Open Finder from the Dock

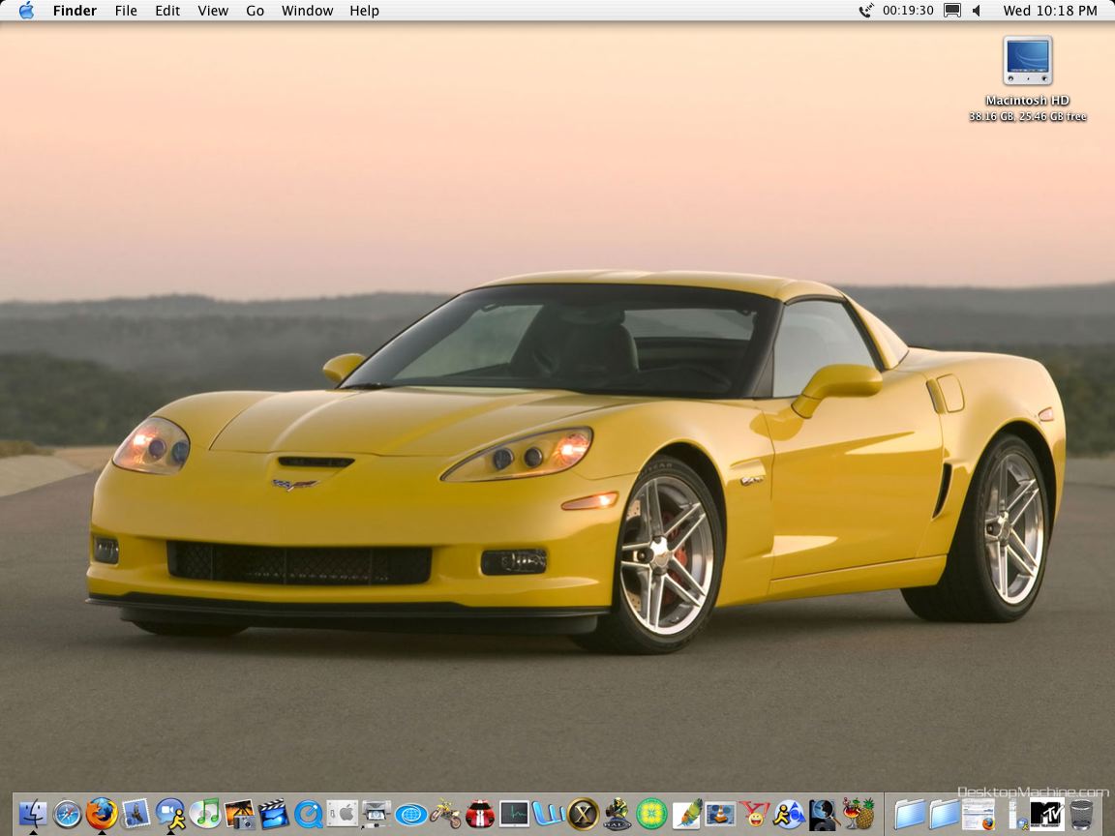pyautogui.click(x=33, y=814)
